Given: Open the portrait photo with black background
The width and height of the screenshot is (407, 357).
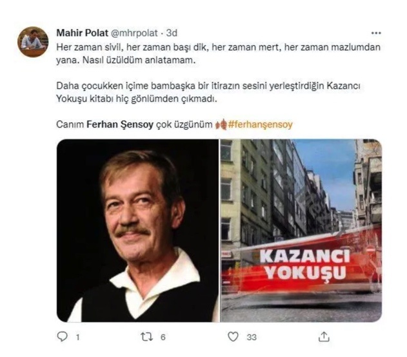Looking at the screenshot, I should [138, 231].
